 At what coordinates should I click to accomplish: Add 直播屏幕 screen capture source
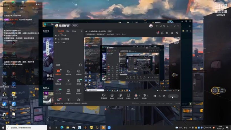pyautogui.click(x=104, y=96)
